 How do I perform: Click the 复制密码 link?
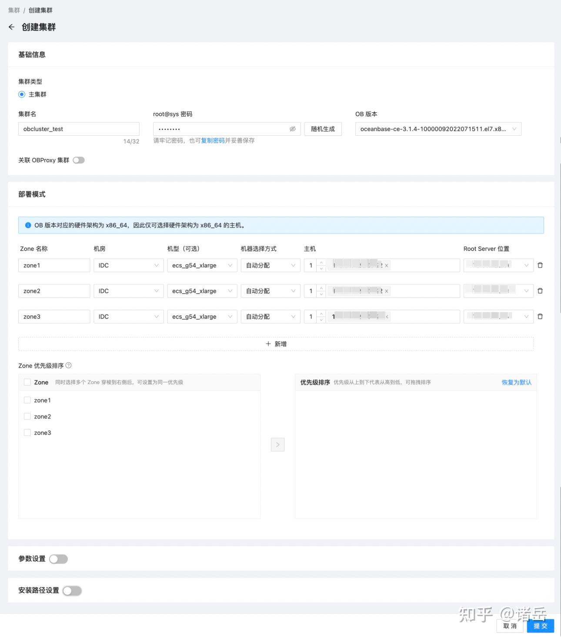click(x=214, y=141)
